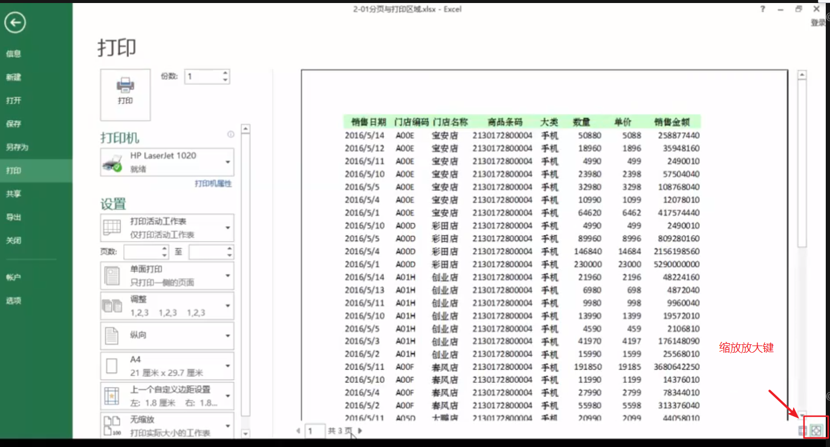Click preview scrollbar up arrow

pyautogui.click(x=802, y=76)
